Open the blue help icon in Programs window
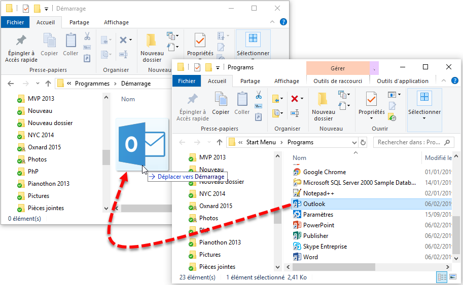 pos(455,80)
